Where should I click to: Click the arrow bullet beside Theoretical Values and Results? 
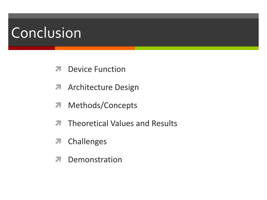click(58, 123)
